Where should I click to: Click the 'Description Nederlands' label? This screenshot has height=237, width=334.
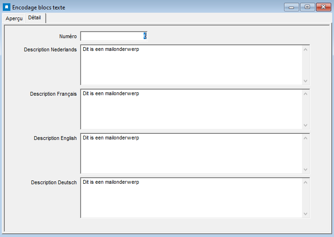[x=50, y=49]
